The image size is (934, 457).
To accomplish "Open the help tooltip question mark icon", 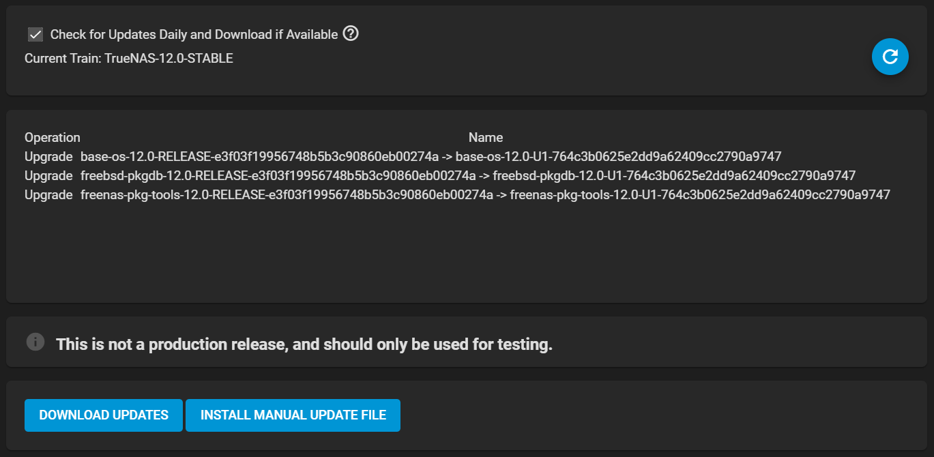I will (x=351, y=33).
